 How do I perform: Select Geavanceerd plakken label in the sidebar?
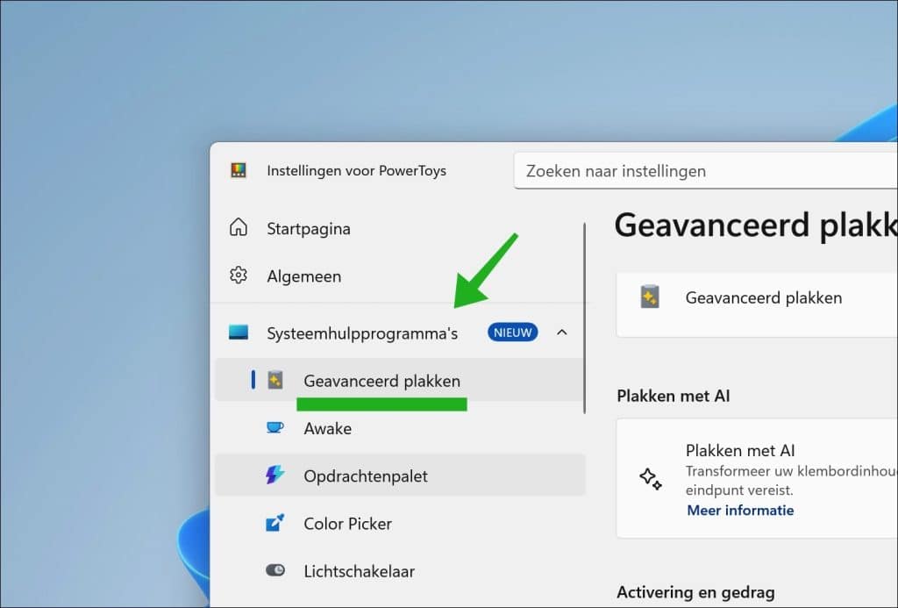click(x=382, y=381)
